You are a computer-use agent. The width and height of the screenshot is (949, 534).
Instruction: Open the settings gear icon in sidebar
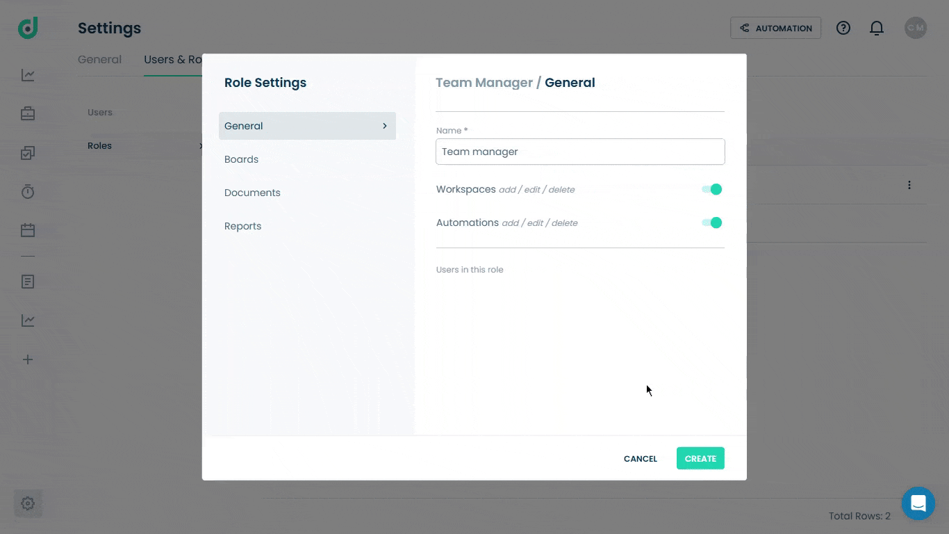point(28,503)
